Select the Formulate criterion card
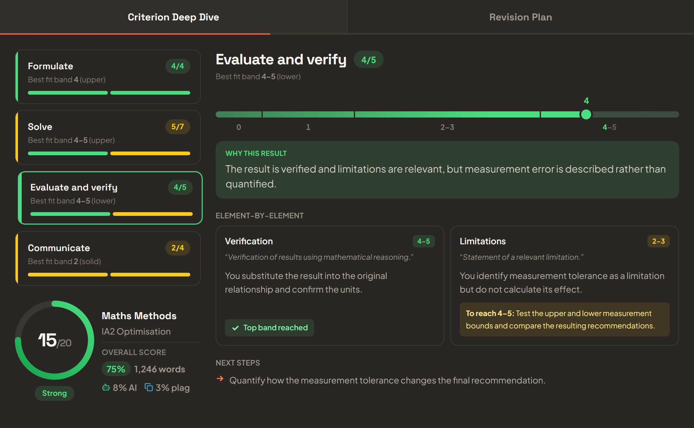The width and height of the screenshot is (694, 428). (x=108, y=77)
